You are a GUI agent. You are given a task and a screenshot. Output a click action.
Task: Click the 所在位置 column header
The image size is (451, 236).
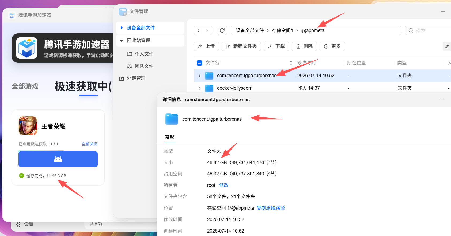coord(356,63)
